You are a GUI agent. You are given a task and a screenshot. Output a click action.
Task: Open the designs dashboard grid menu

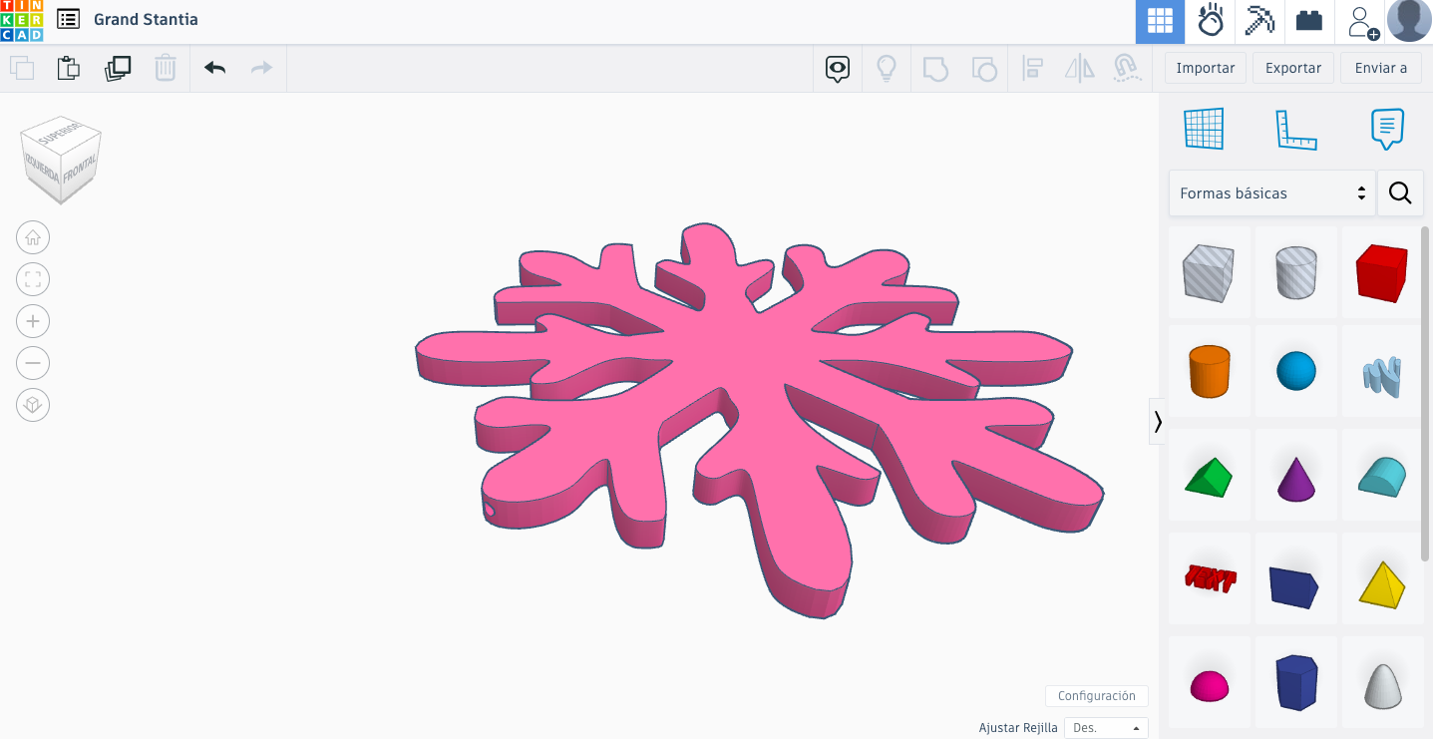click(1159, 20)
